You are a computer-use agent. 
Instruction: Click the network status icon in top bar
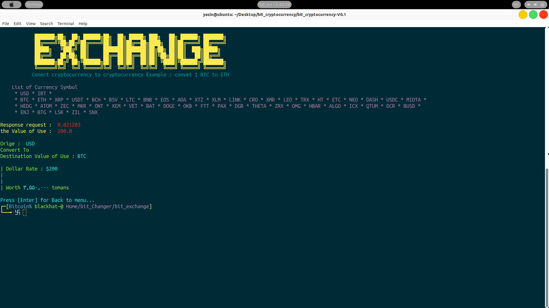[529, 5]
